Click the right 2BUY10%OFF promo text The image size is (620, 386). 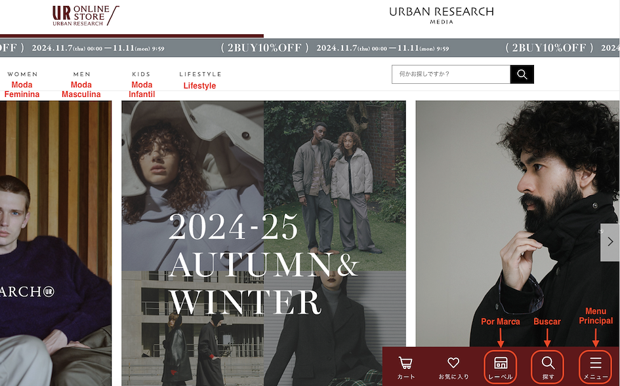(549, 48)
